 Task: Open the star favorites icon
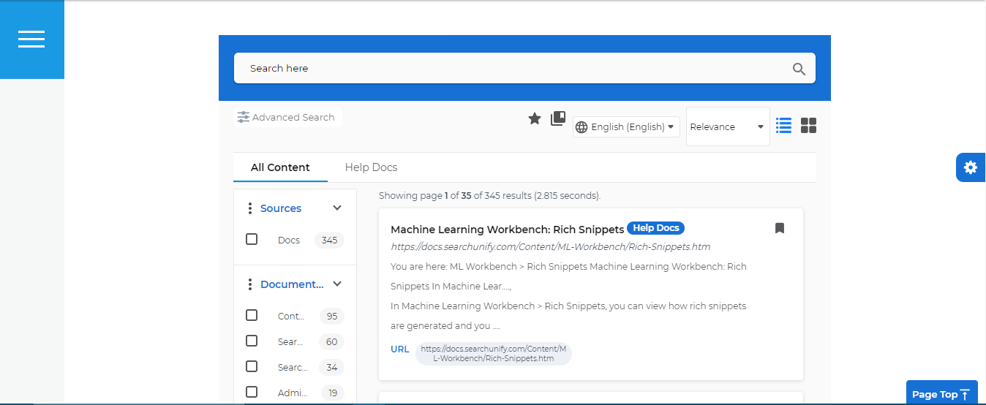535,118
